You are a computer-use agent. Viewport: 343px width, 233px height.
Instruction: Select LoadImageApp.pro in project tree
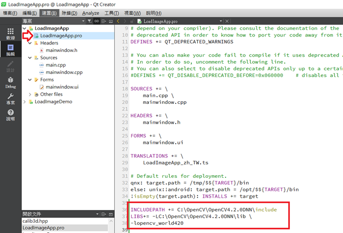61,36
